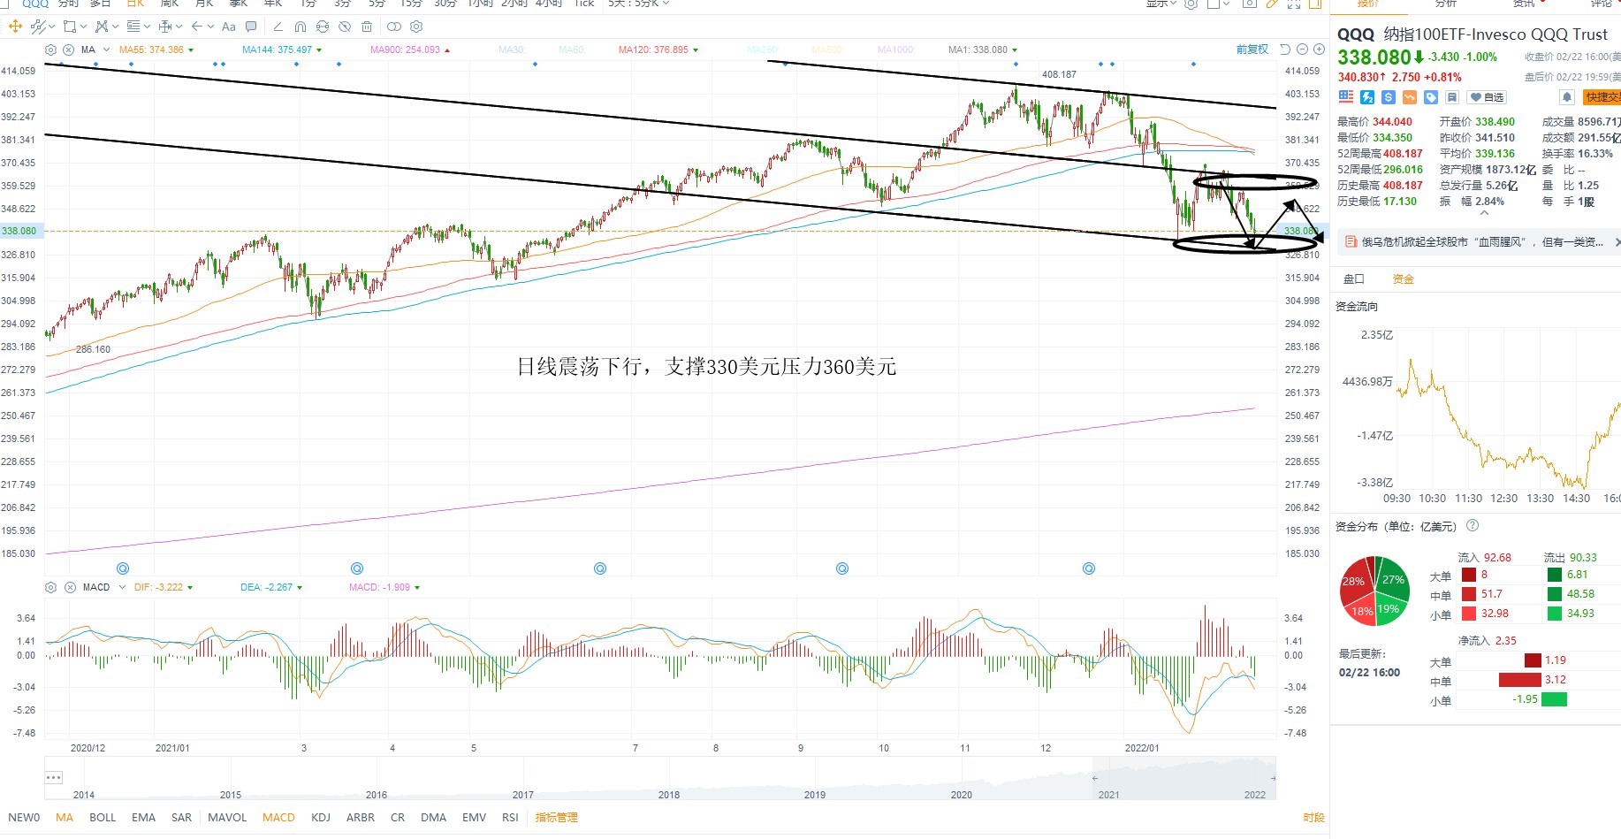Screen dimensions: 1621x839
Task: Select the KDJ indicator tab
Action: 321,818
